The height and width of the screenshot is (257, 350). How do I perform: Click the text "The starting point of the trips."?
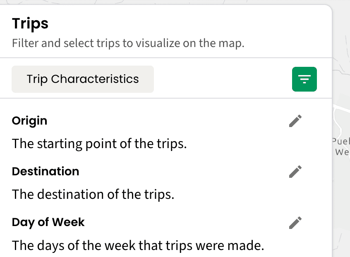point(99,144)
